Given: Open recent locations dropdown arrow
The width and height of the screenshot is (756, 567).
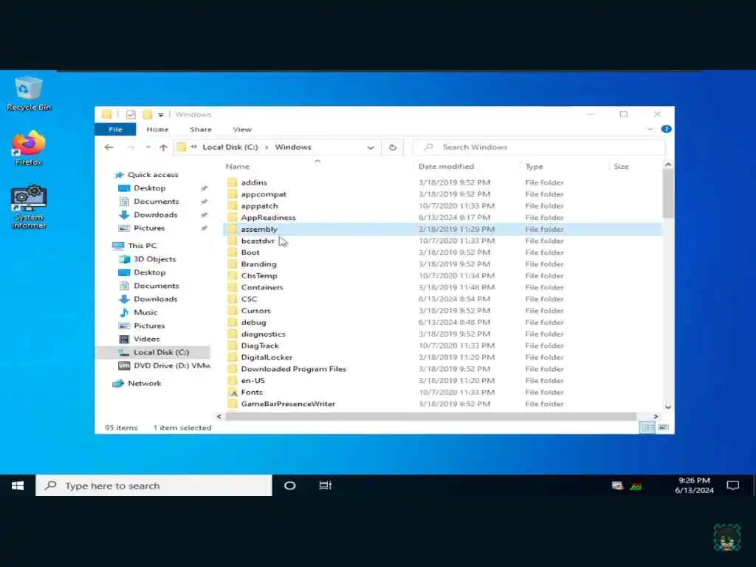Looking at the screenshot, I should pyautogui.click(x=148, y=147).
